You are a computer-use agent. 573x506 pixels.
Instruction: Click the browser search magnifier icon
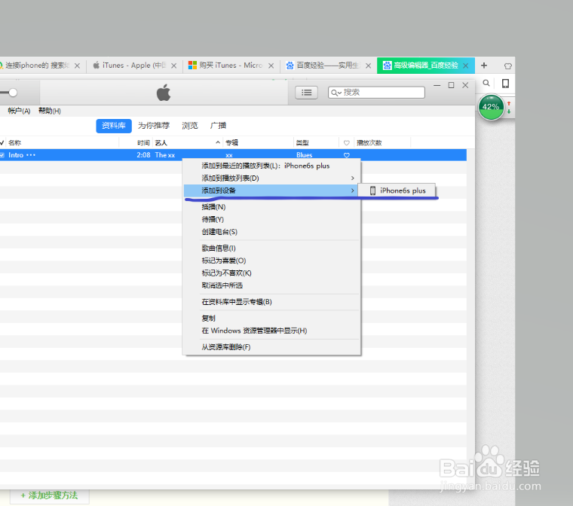(486, 84)
